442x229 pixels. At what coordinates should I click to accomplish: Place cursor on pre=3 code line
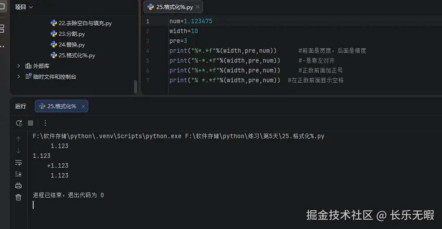(x=178, y=41)
